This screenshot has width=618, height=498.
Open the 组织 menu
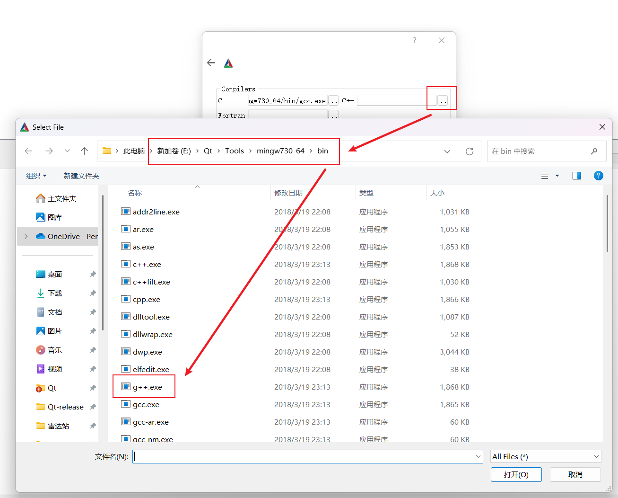(36, 176)
